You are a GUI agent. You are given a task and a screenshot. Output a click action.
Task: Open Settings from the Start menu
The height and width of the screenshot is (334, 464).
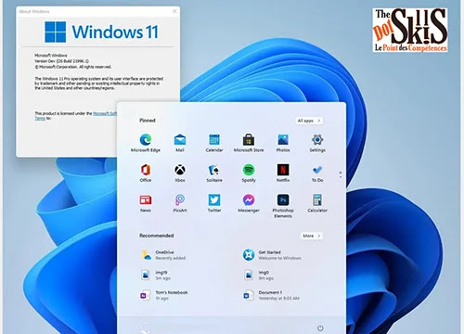pyautogui.click(x=317, y=143)
